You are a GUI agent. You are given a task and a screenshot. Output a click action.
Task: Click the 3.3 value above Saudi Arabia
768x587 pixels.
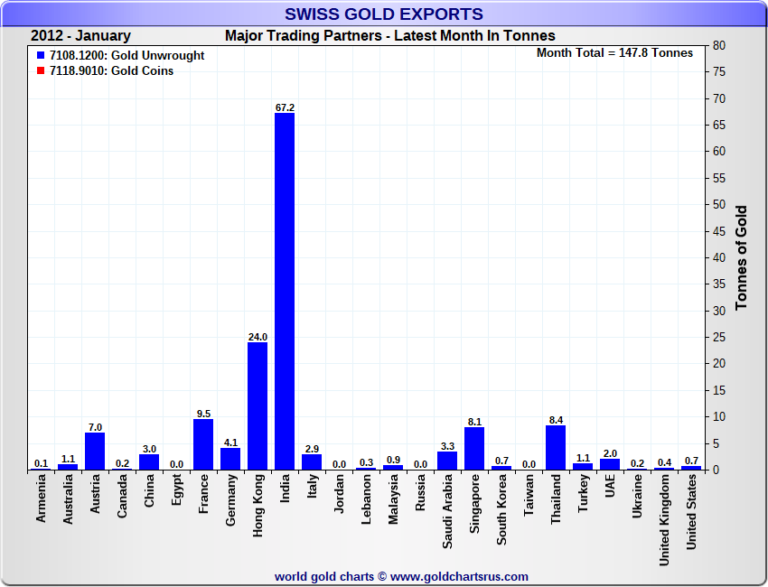point(447,446)
